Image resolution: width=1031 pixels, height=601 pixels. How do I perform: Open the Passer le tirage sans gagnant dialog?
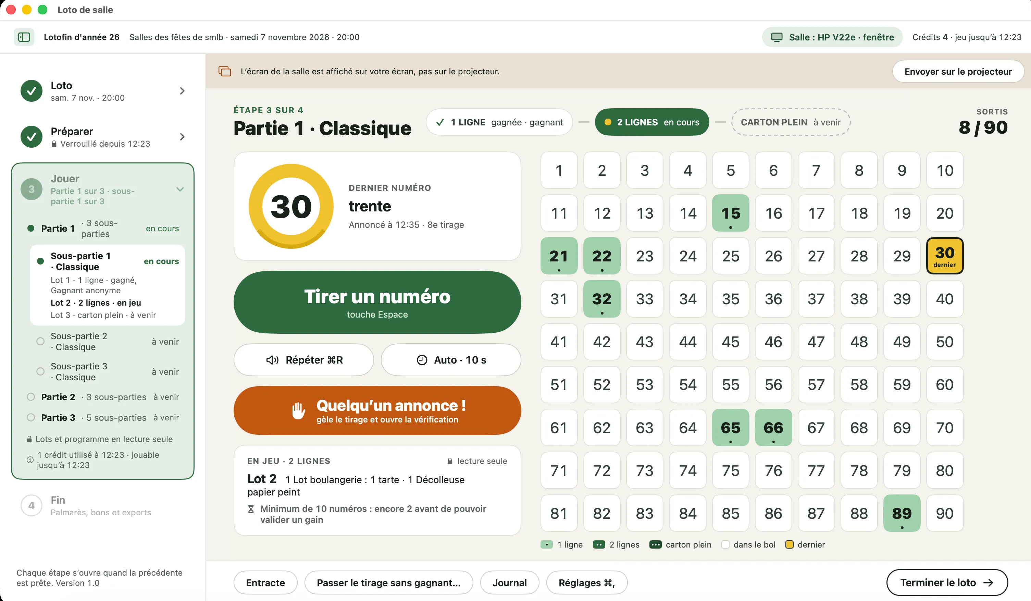tap(389, 582)
